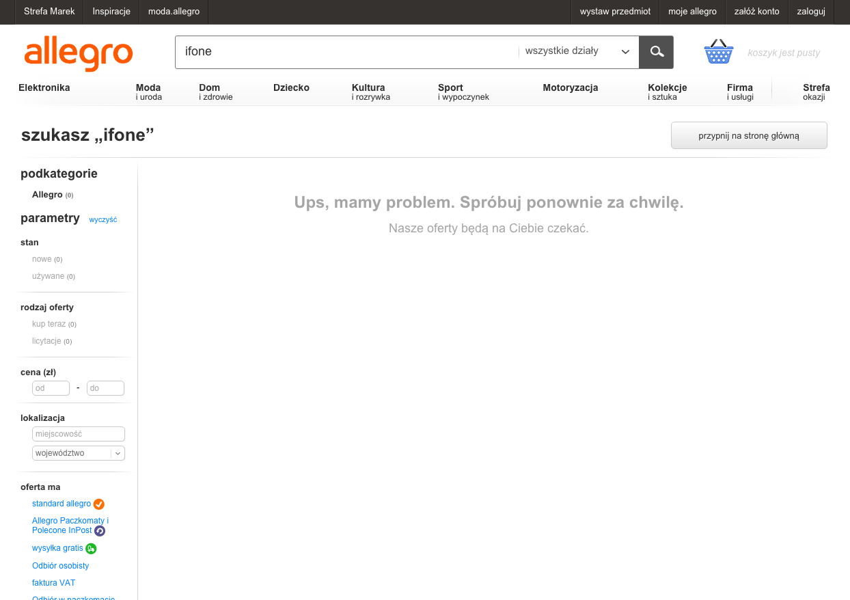Screen dimensions: 850x600
Task: Open the Strefa okazji category
Action: [817, 92]
